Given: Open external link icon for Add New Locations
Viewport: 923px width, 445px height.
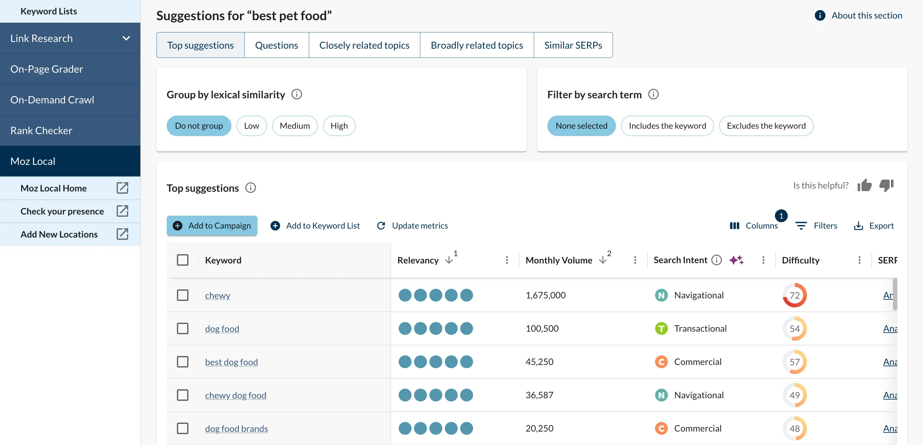Looking at the screenshot, I should tap(122, 234).
